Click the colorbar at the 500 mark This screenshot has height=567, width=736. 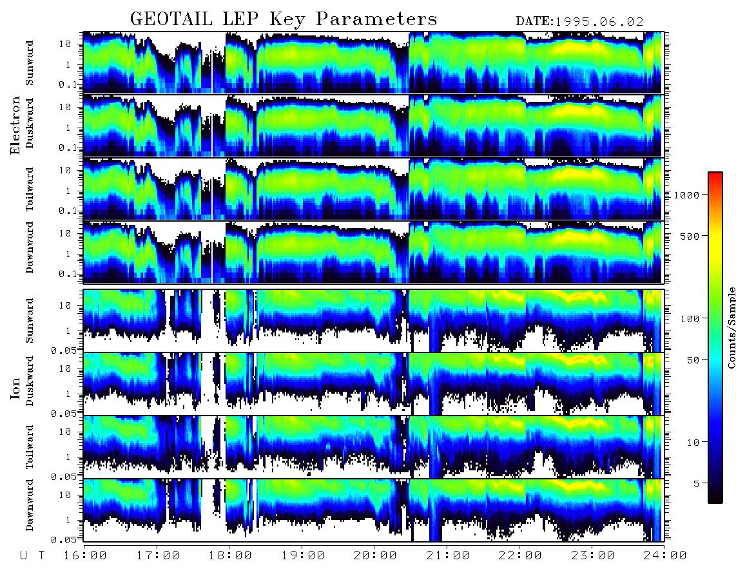715,236
